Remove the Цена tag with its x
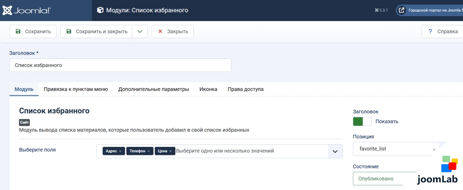Screen dimensions: 463x190 (170, 151)
